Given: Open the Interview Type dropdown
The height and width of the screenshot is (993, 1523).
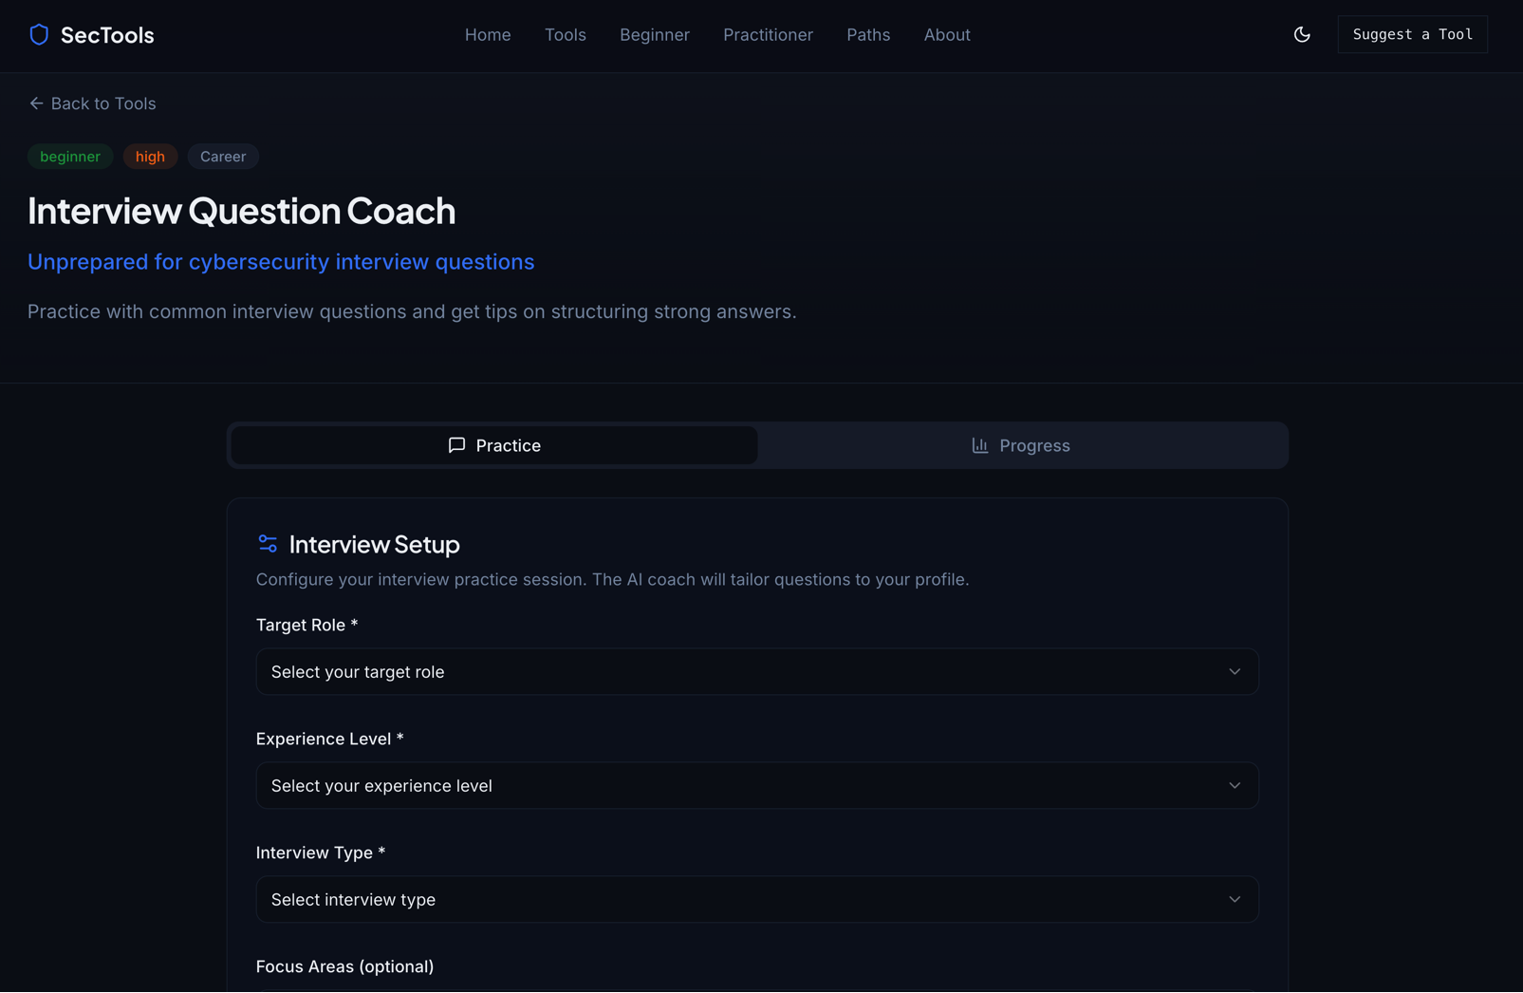Looking at the screenshot, I should point(756,899).
